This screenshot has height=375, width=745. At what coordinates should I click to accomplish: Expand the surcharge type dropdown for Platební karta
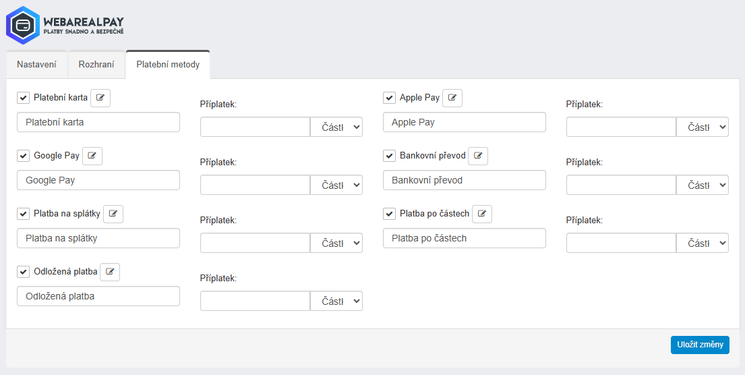[336, 127]
